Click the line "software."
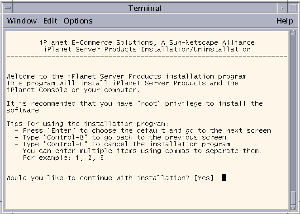The image size is (300, 214). tap(24, 110)
